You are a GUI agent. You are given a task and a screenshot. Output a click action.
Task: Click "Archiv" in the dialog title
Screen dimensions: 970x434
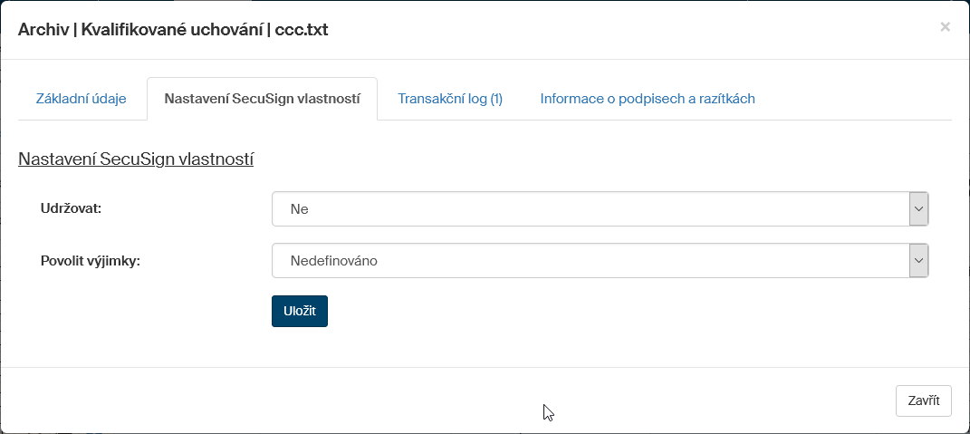point(42,30)
